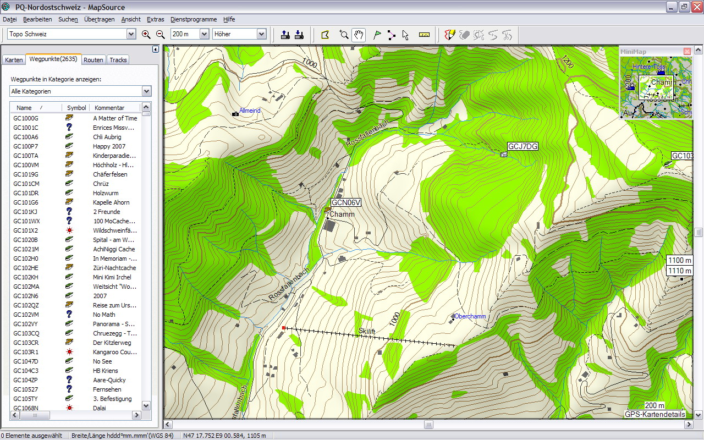
Task: Open the Alle Kategorien category dropdown
Action: click(x=147, y=91)
